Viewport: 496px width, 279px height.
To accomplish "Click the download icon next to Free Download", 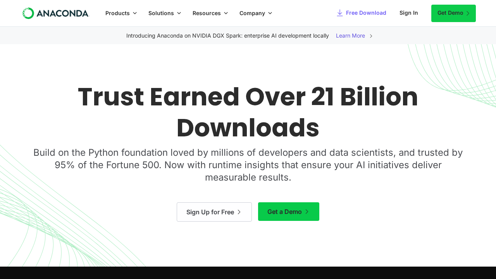I will [339, 13].
